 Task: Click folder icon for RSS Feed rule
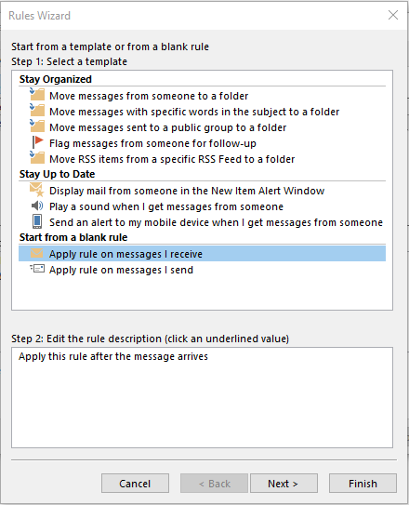37,158
